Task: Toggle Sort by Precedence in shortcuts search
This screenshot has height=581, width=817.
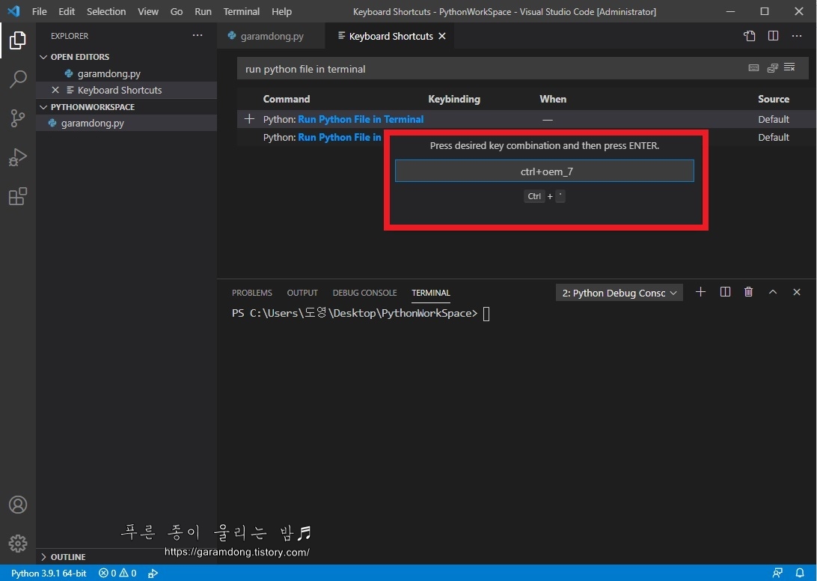Action: pyautogui.click(x=772, y=68)
